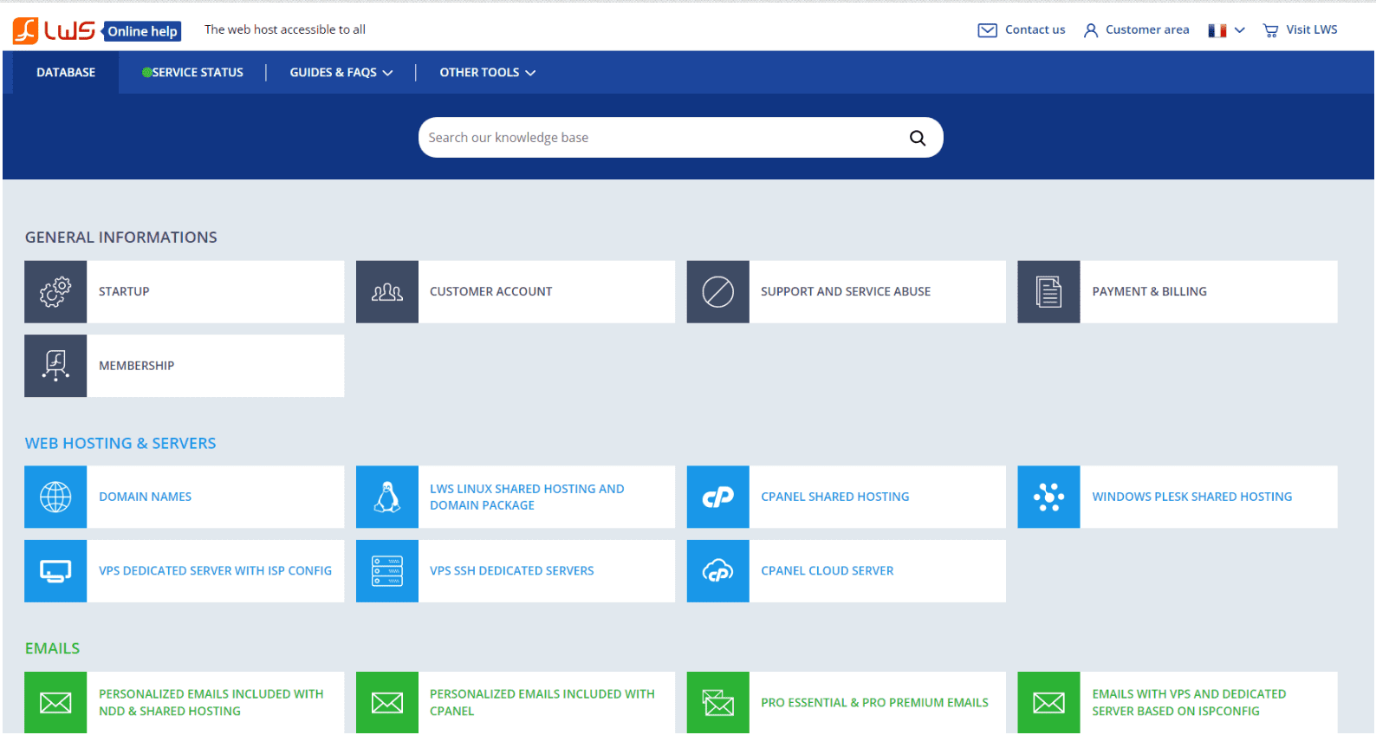The image size is (1376, 735).
Task: Click envelope icon for VPS ISPConfig emails
Action: 1048,703
